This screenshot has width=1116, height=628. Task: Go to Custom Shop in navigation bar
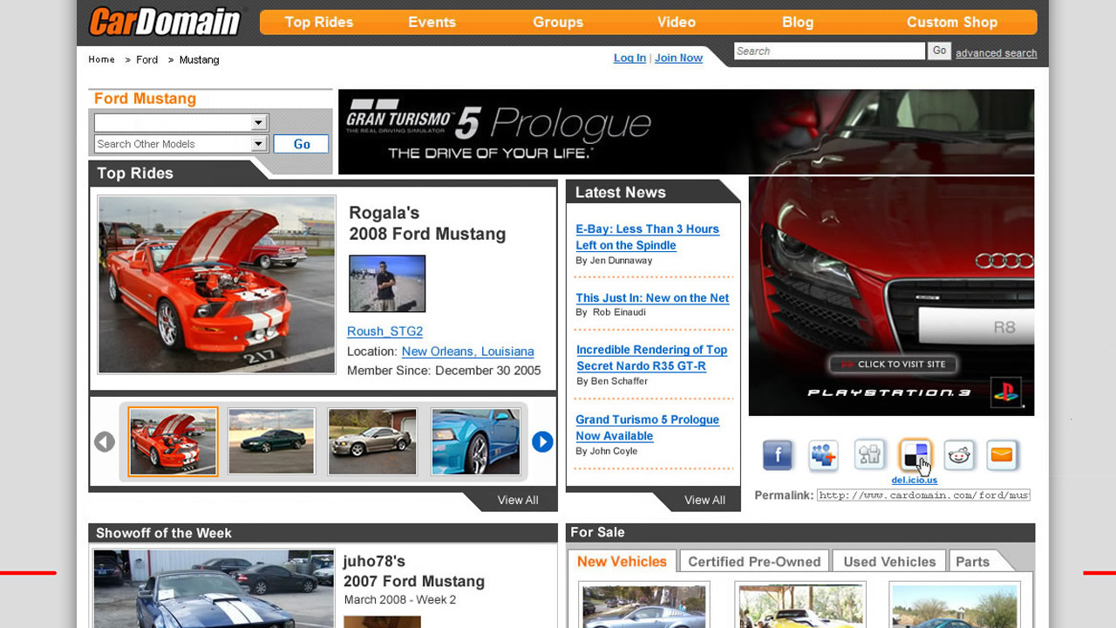tap(951, 22)
